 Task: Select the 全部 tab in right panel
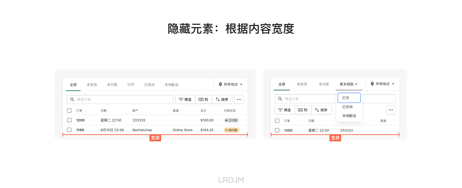point(282,84)
